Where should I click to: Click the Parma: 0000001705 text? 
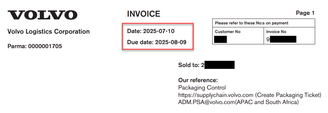tap(35, 46)
